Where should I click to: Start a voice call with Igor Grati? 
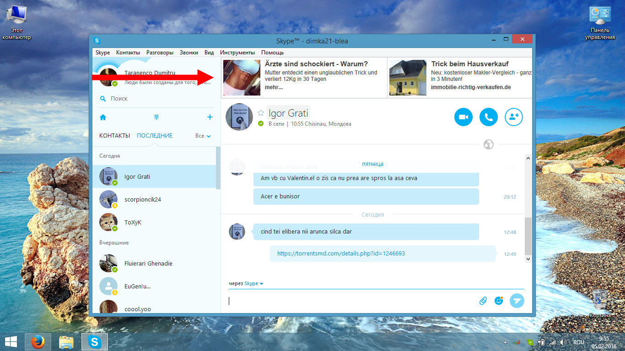click(x=489, y=117)
